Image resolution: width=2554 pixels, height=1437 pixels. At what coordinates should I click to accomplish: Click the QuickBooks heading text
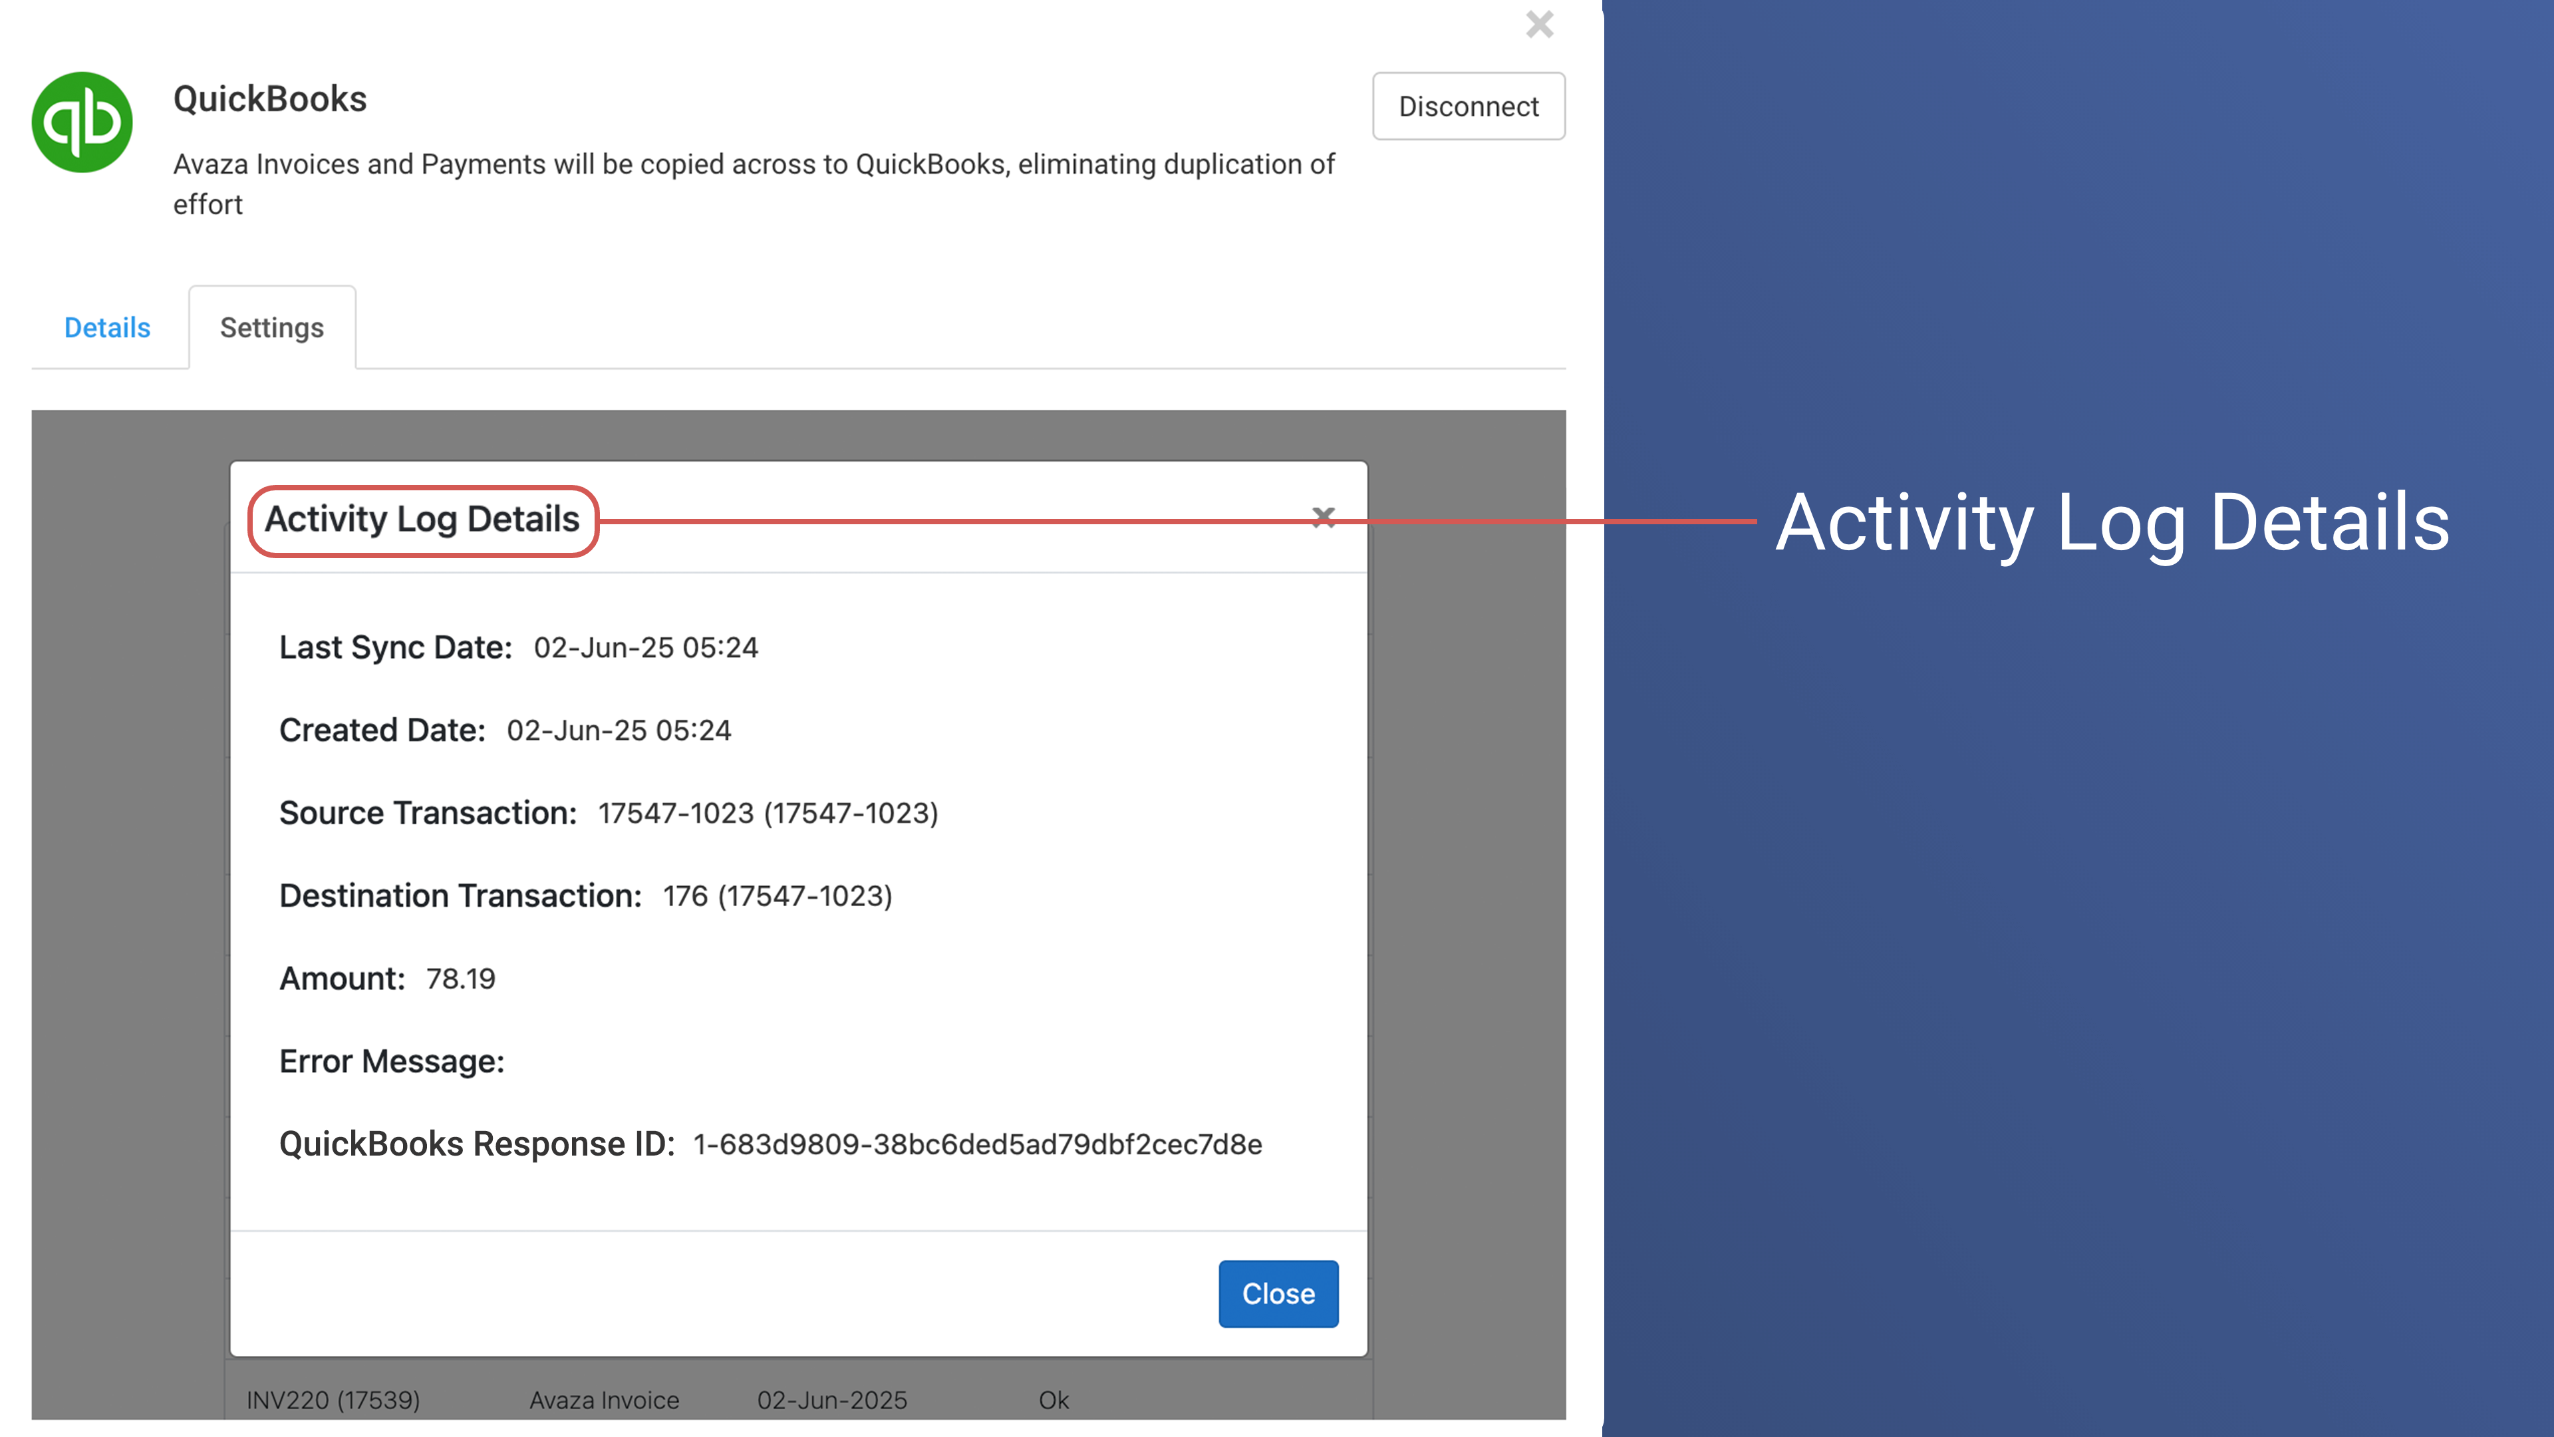[269, 99]
